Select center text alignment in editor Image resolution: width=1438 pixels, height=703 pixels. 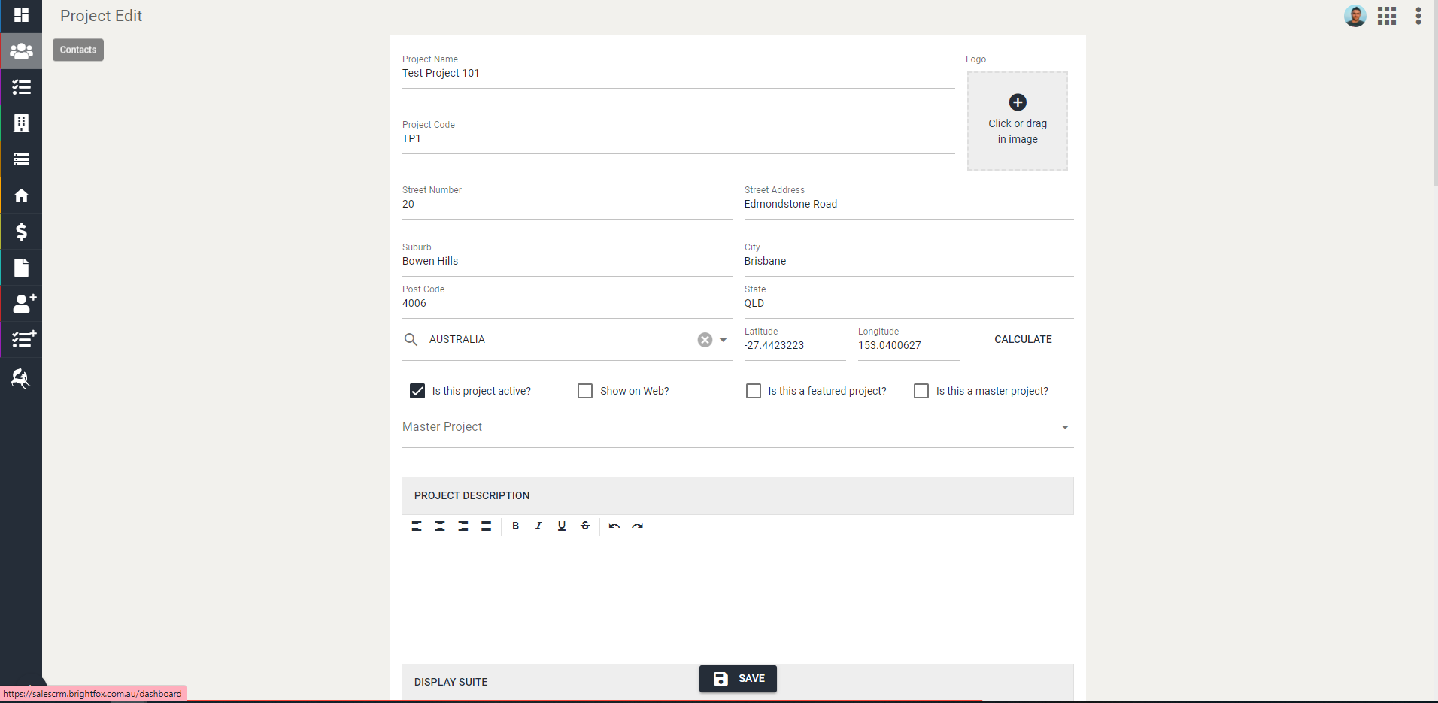pos(439,526)
